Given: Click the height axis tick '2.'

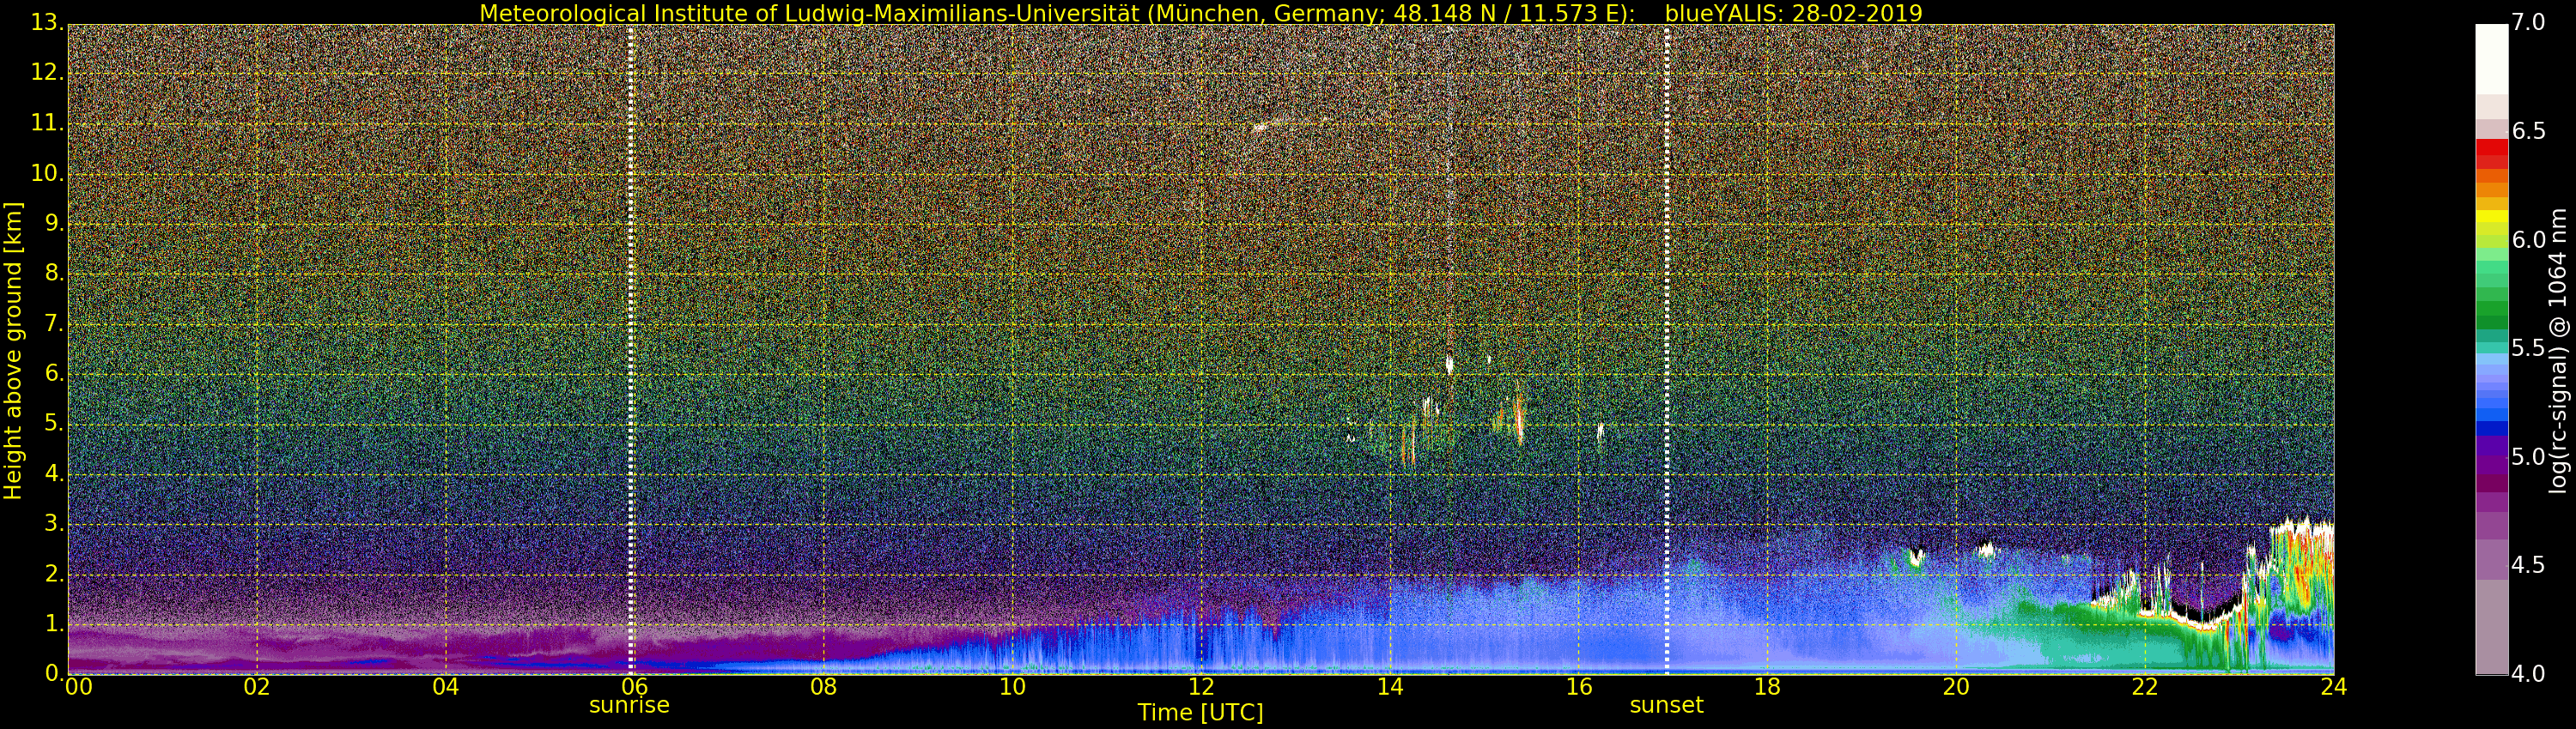Looking at the screenshot, I should point(54,573).
